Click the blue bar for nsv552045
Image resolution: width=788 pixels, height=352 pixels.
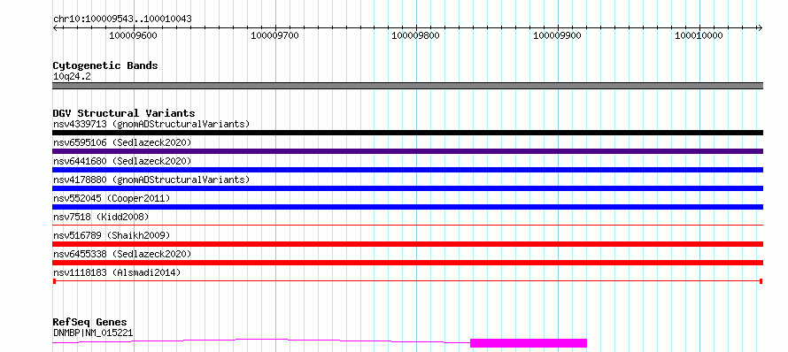[x=407, y=207]
